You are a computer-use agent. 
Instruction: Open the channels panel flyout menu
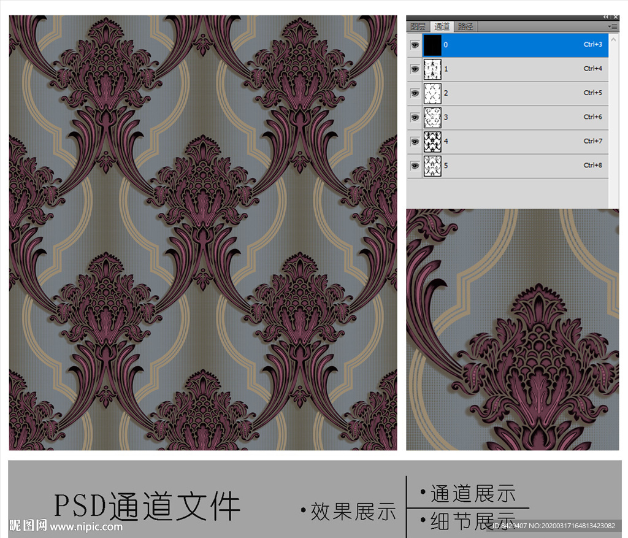tap(613, 26)
